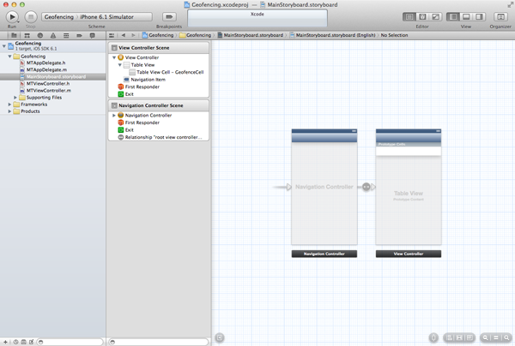Screen dimensions: 515x346
Task: Show the Symbol navigator
Action: (x=27, y=35)
